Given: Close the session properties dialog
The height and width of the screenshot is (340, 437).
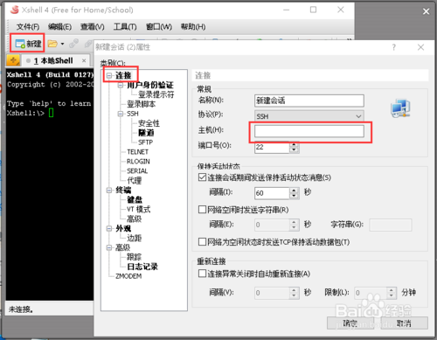Looking at the screenshot, I should coord(420,47).
